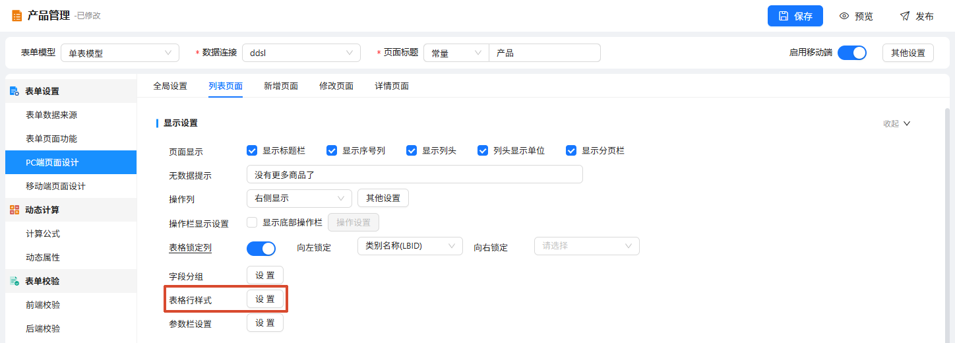Toggle 显示标题栏 checkbox

252,150
